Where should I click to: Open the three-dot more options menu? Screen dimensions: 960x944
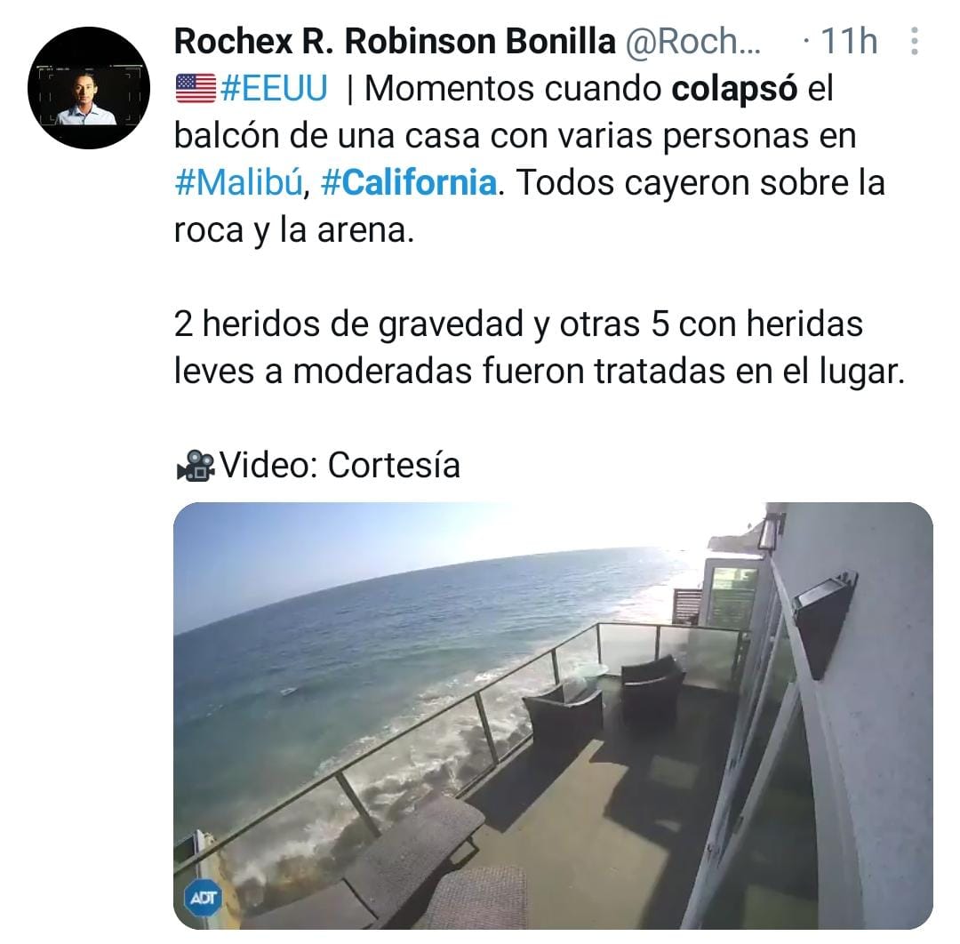coord(914,41)
